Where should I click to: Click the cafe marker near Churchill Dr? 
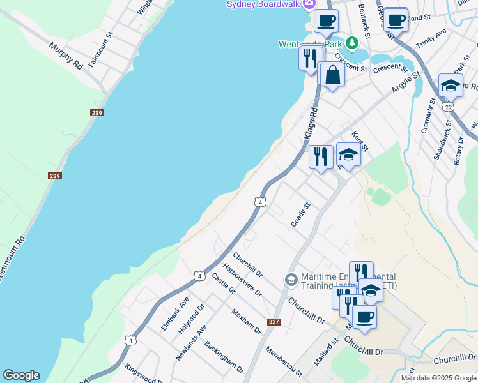pos(364,318)
